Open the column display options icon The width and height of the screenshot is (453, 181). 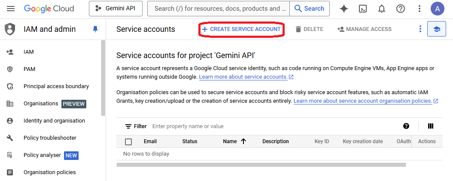430,126
